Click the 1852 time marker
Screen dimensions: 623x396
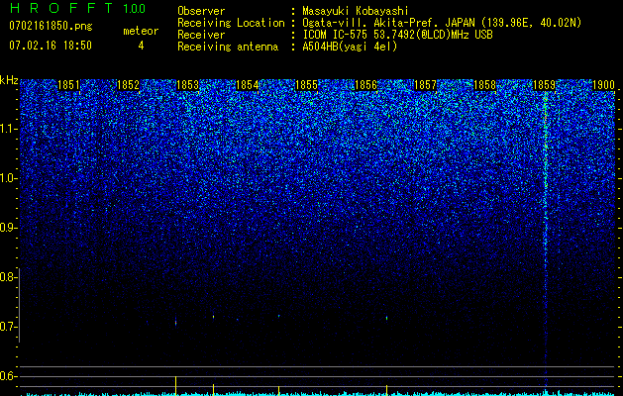(x=129, y=85)
